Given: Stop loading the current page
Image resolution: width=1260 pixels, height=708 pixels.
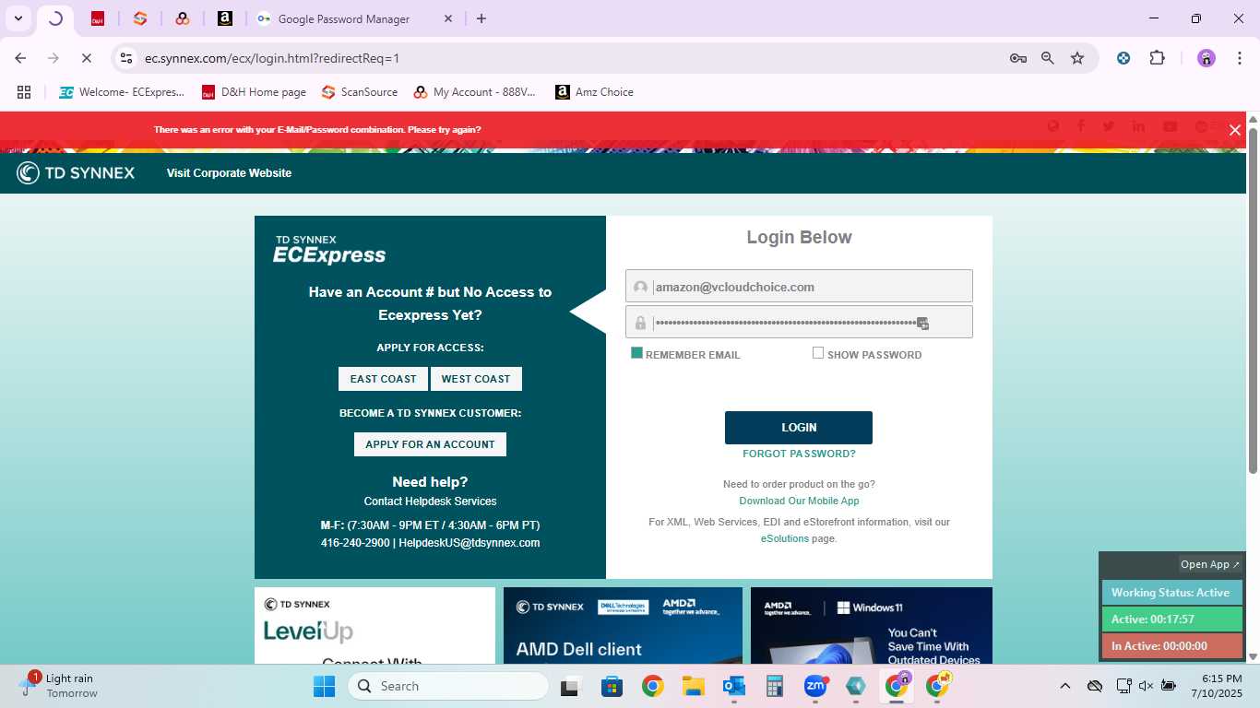Looking at the screenshot, I should [x=86, y=58].
